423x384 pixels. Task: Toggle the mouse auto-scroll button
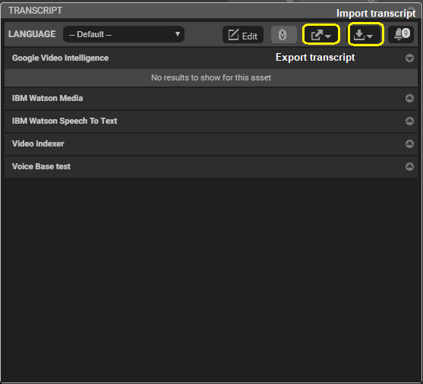pos(284,34)
